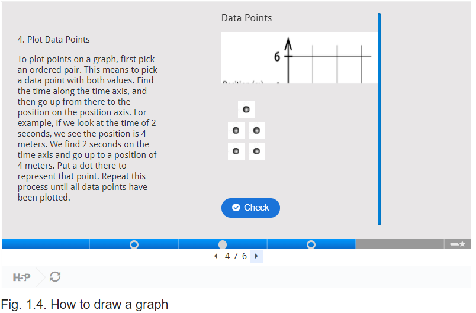Select the bottom-right data point dot
The width and height of the screenshot is (476, 313).
tap(256, 151)
